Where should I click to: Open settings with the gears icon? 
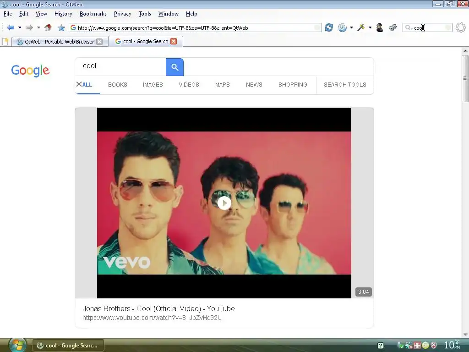tap(393, 27)
